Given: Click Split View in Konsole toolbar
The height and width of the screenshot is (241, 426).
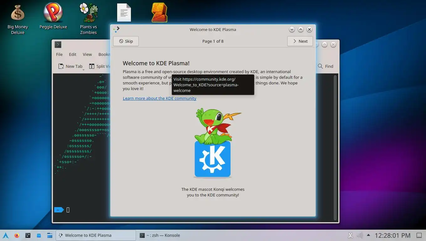Looking at the screenshot, I should pyautogui.click(x=100, y=66).
